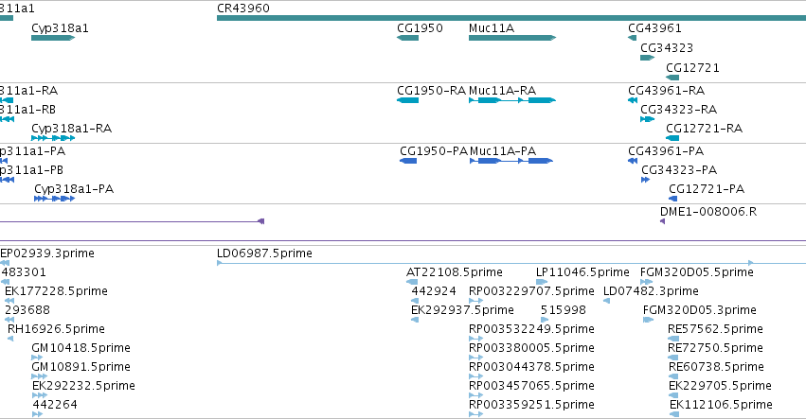Screen dimensions: 806x419
Task: Click the GM10418.5prime EST label
Action: (x=81, y=348)
